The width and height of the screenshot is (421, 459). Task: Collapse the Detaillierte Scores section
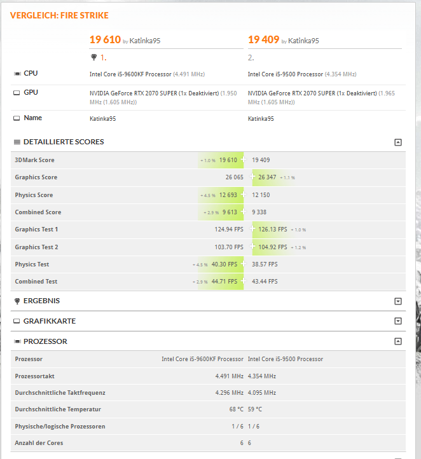pyautogui.click(x=398, y=142)
